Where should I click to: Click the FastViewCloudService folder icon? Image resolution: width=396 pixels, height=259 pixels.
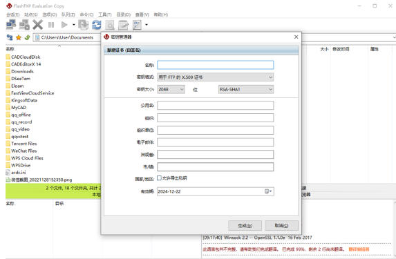pyautogui.click(x=8, y=93)
